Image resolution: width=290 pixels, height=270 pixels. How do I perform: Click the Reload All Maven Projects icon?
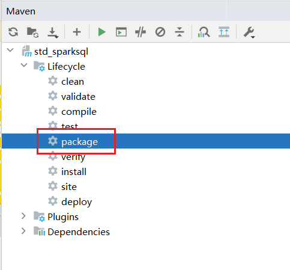point(13,32)
